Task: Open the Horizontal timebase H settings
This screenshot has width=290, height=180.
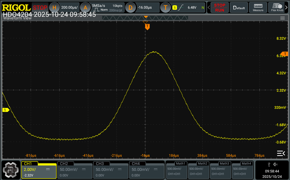Action: pyautogui.click(x=54, y=7)
